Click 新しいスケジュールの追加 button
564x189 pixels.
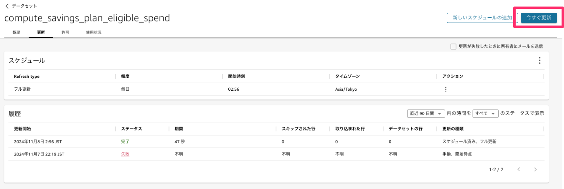pyautogui.click(x=482, y=18)
